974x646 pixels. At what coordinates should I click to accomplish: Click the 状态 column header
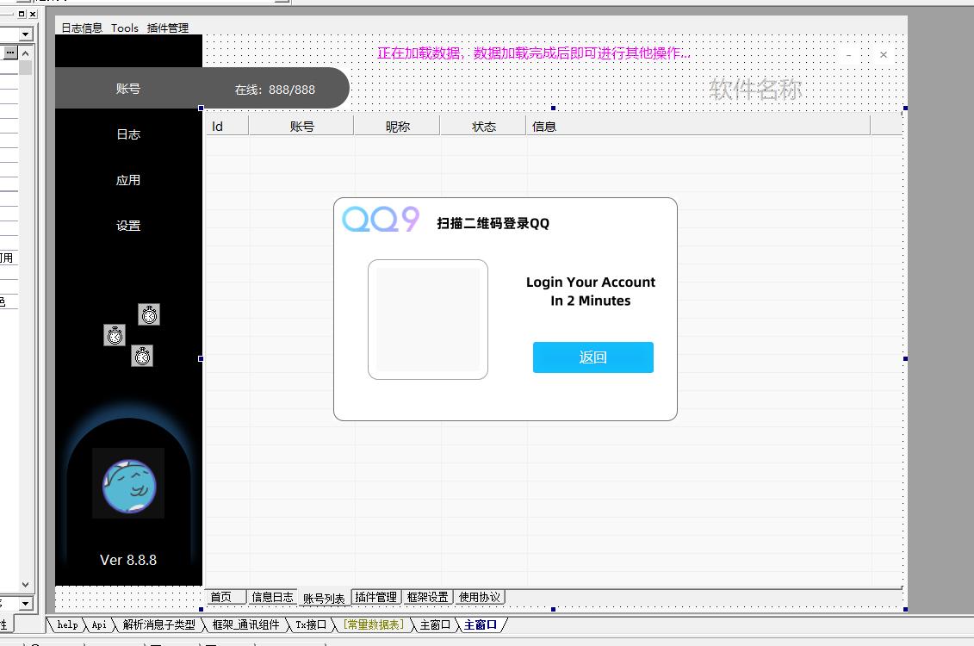[484, 126]
